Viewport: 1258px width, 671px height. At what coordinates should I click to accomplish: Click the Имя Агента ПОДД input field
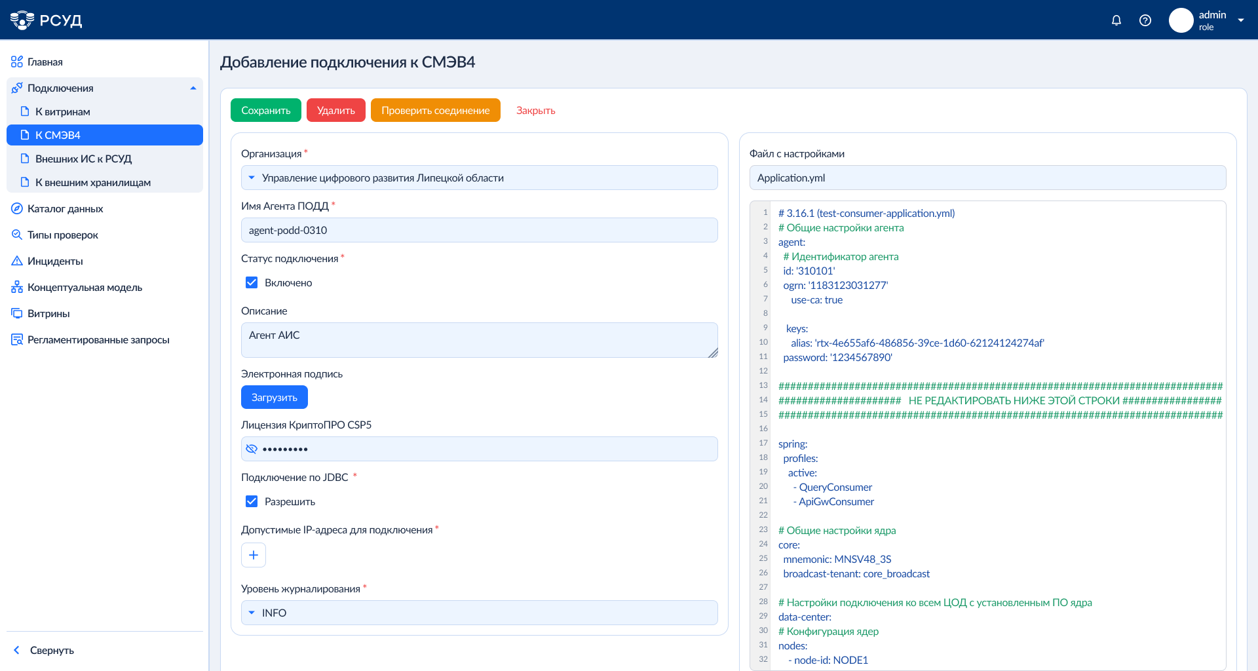tap(479, 230)
